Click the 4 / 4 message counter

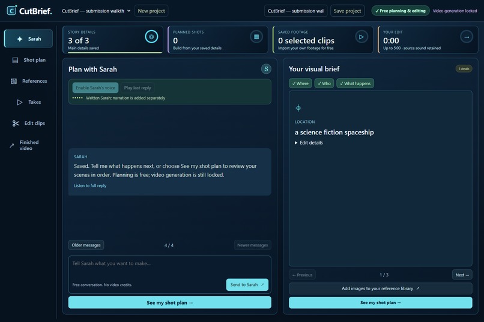169,245
